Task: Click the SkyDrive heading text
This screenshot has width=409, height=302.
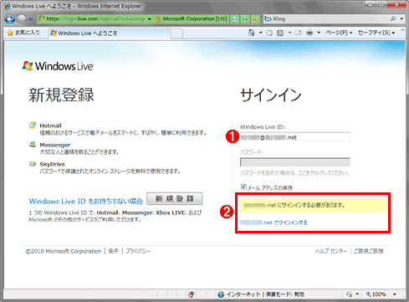Action: [52, 164]
